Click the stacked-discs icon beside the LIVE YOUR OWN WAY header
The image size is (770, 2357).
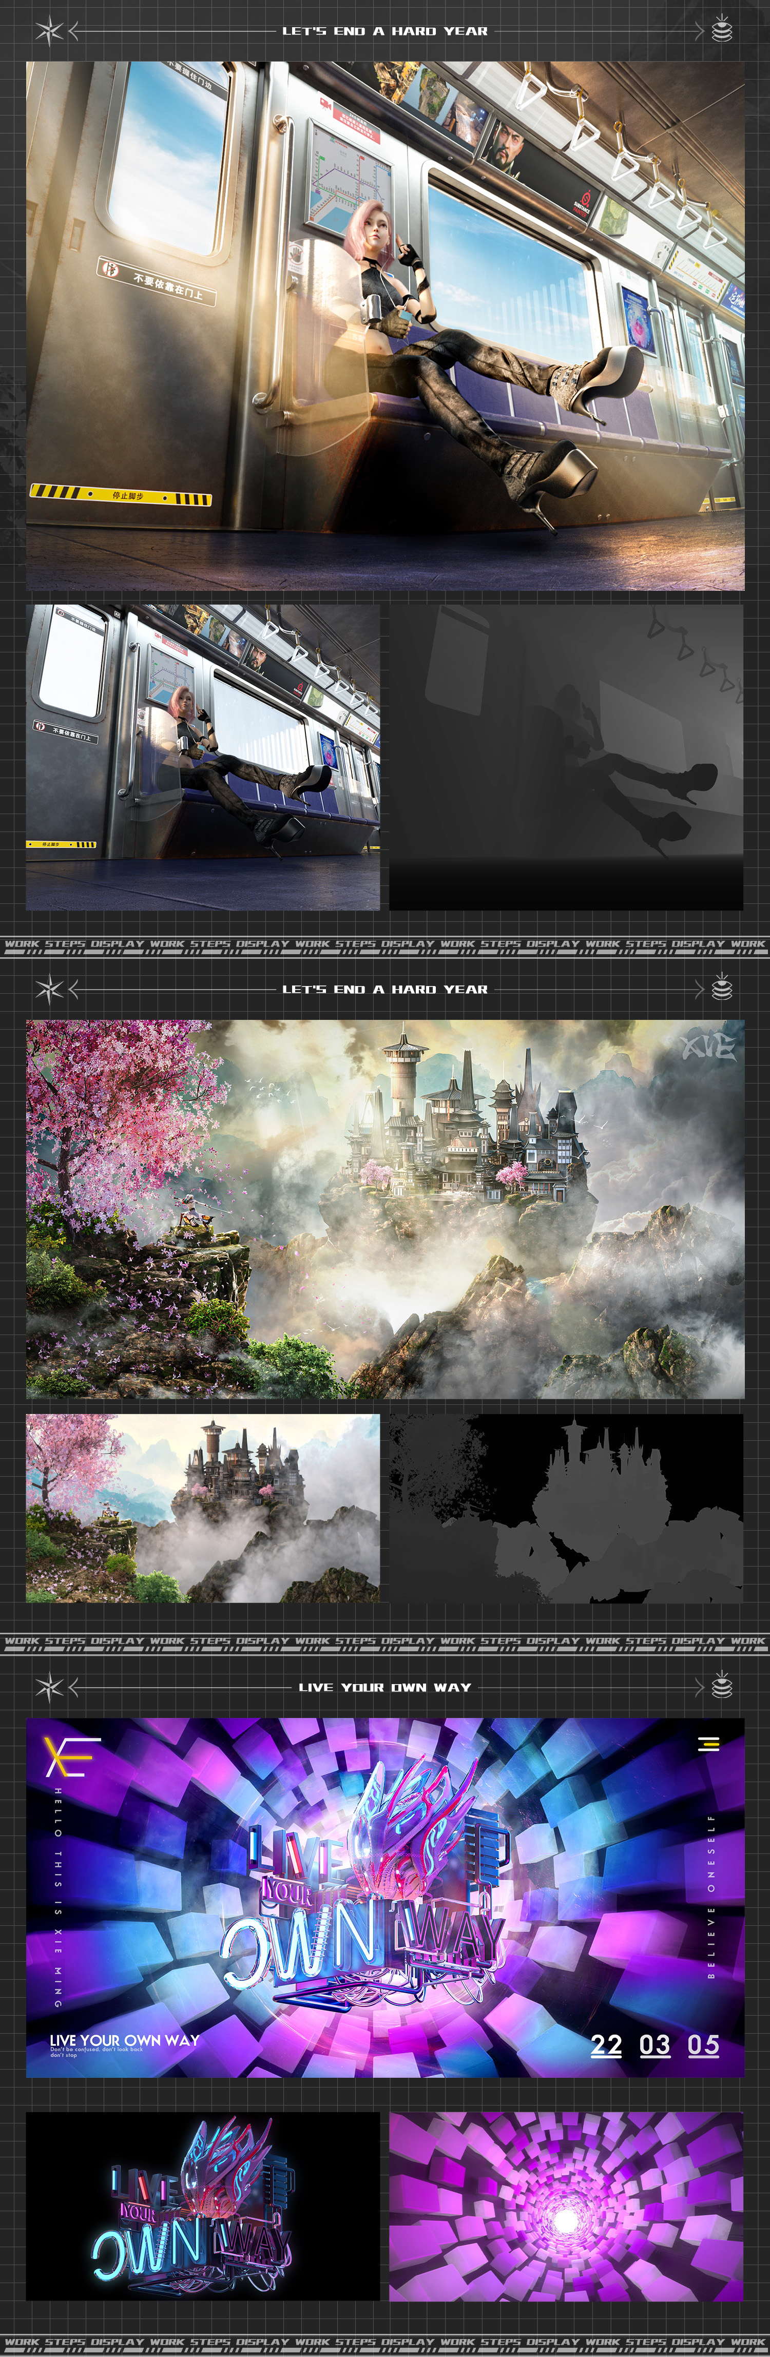coord(721,1685)
